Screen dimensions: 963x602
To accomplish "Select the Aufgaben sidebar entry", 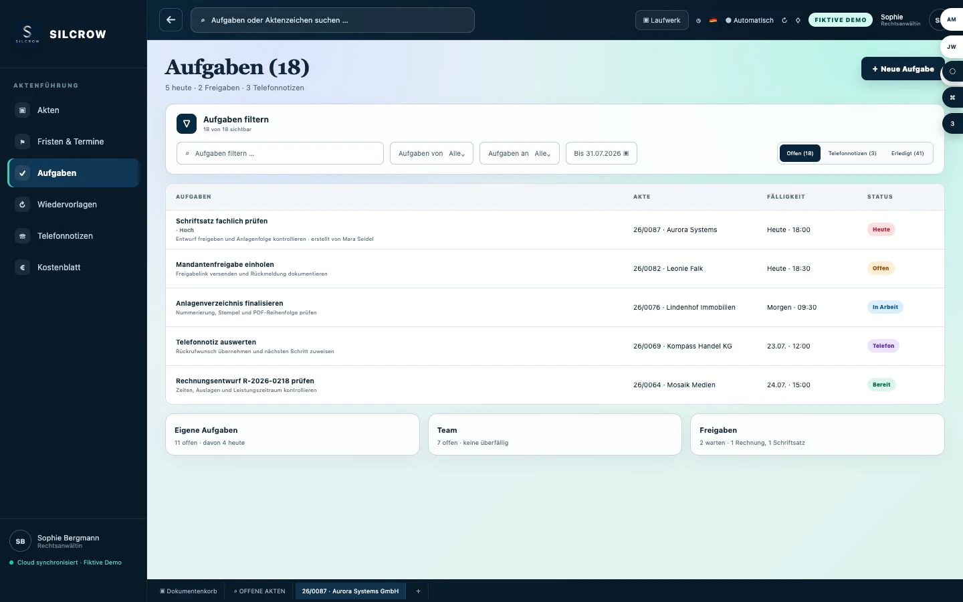I will tap(73, 173).
